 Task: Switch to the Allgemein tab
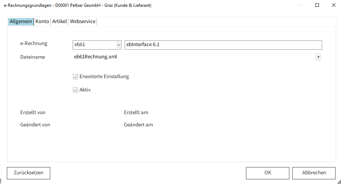pos(21,22)
